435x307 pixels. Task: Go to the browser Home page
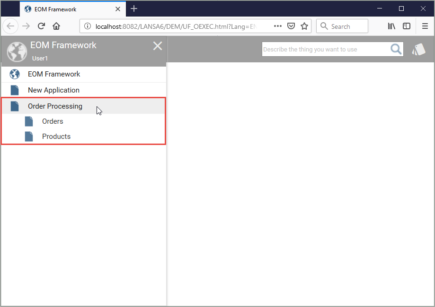[56, 26]
